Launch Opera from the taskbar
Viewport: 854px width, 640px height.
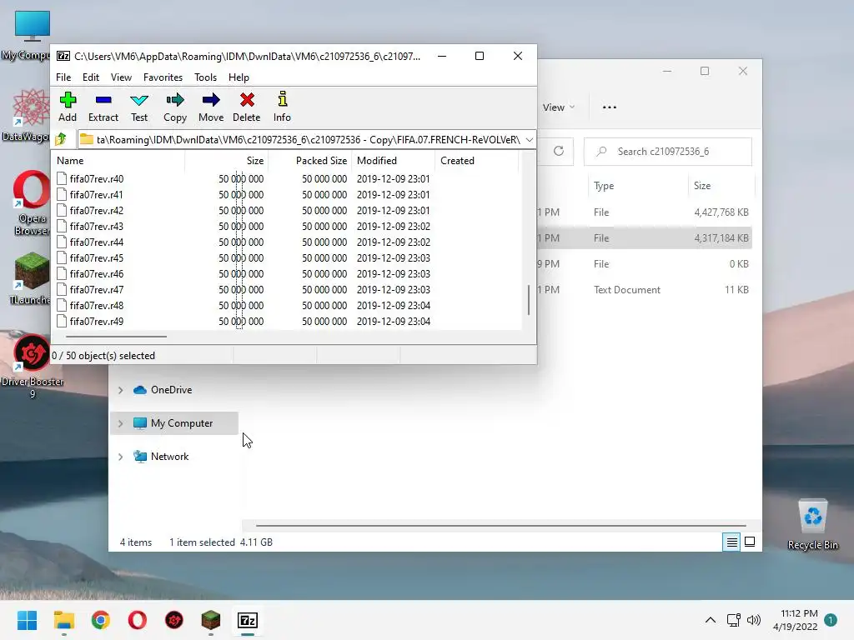click(x=138, y=620)
